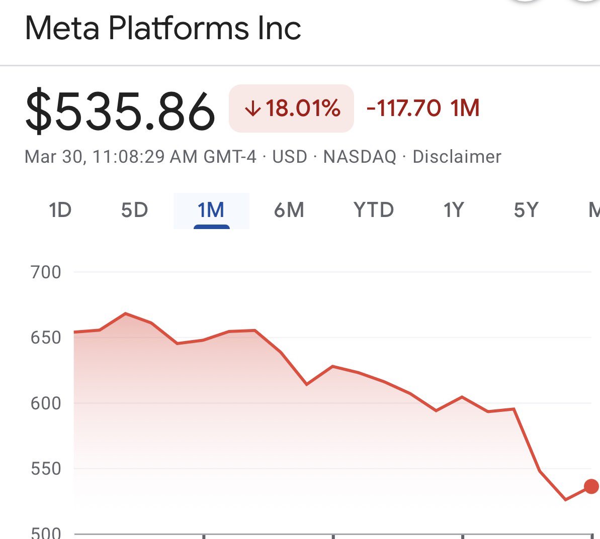
Task: Click the $535.86 stock price
Action: (x=120, y=112)
